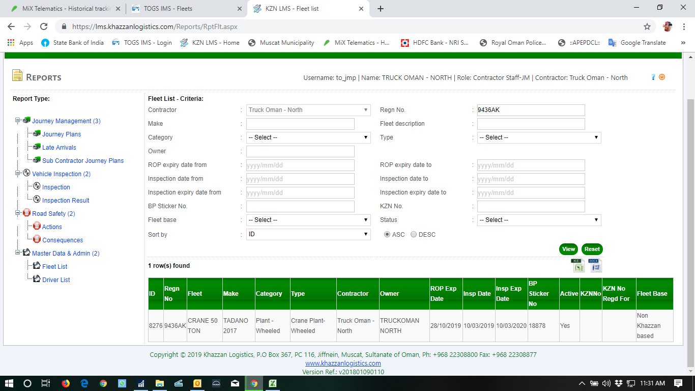Export fleet list to Excel XLS icon

pyautogui.click(x=578, y=265)
